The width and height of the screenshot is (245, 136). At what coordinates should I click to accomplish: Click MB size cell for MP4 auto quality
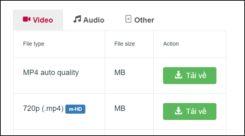click(x=120, y=73)
